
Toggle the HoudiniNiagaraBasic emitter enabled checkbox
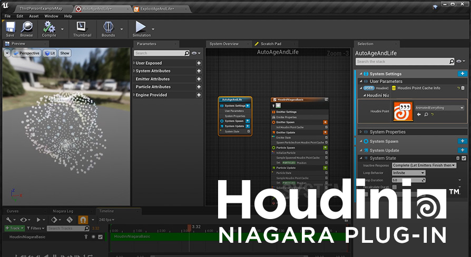(x=274, y=100)
